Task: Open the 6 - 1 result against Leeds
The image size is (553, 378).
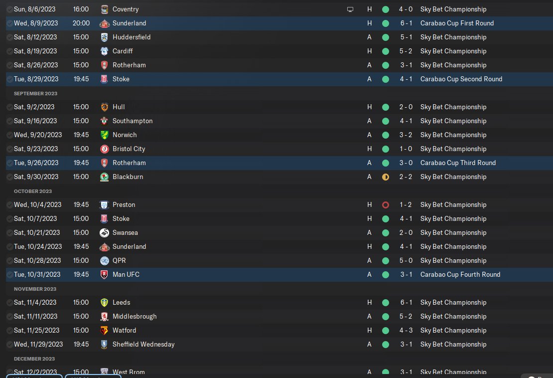Action: [406, 303]
